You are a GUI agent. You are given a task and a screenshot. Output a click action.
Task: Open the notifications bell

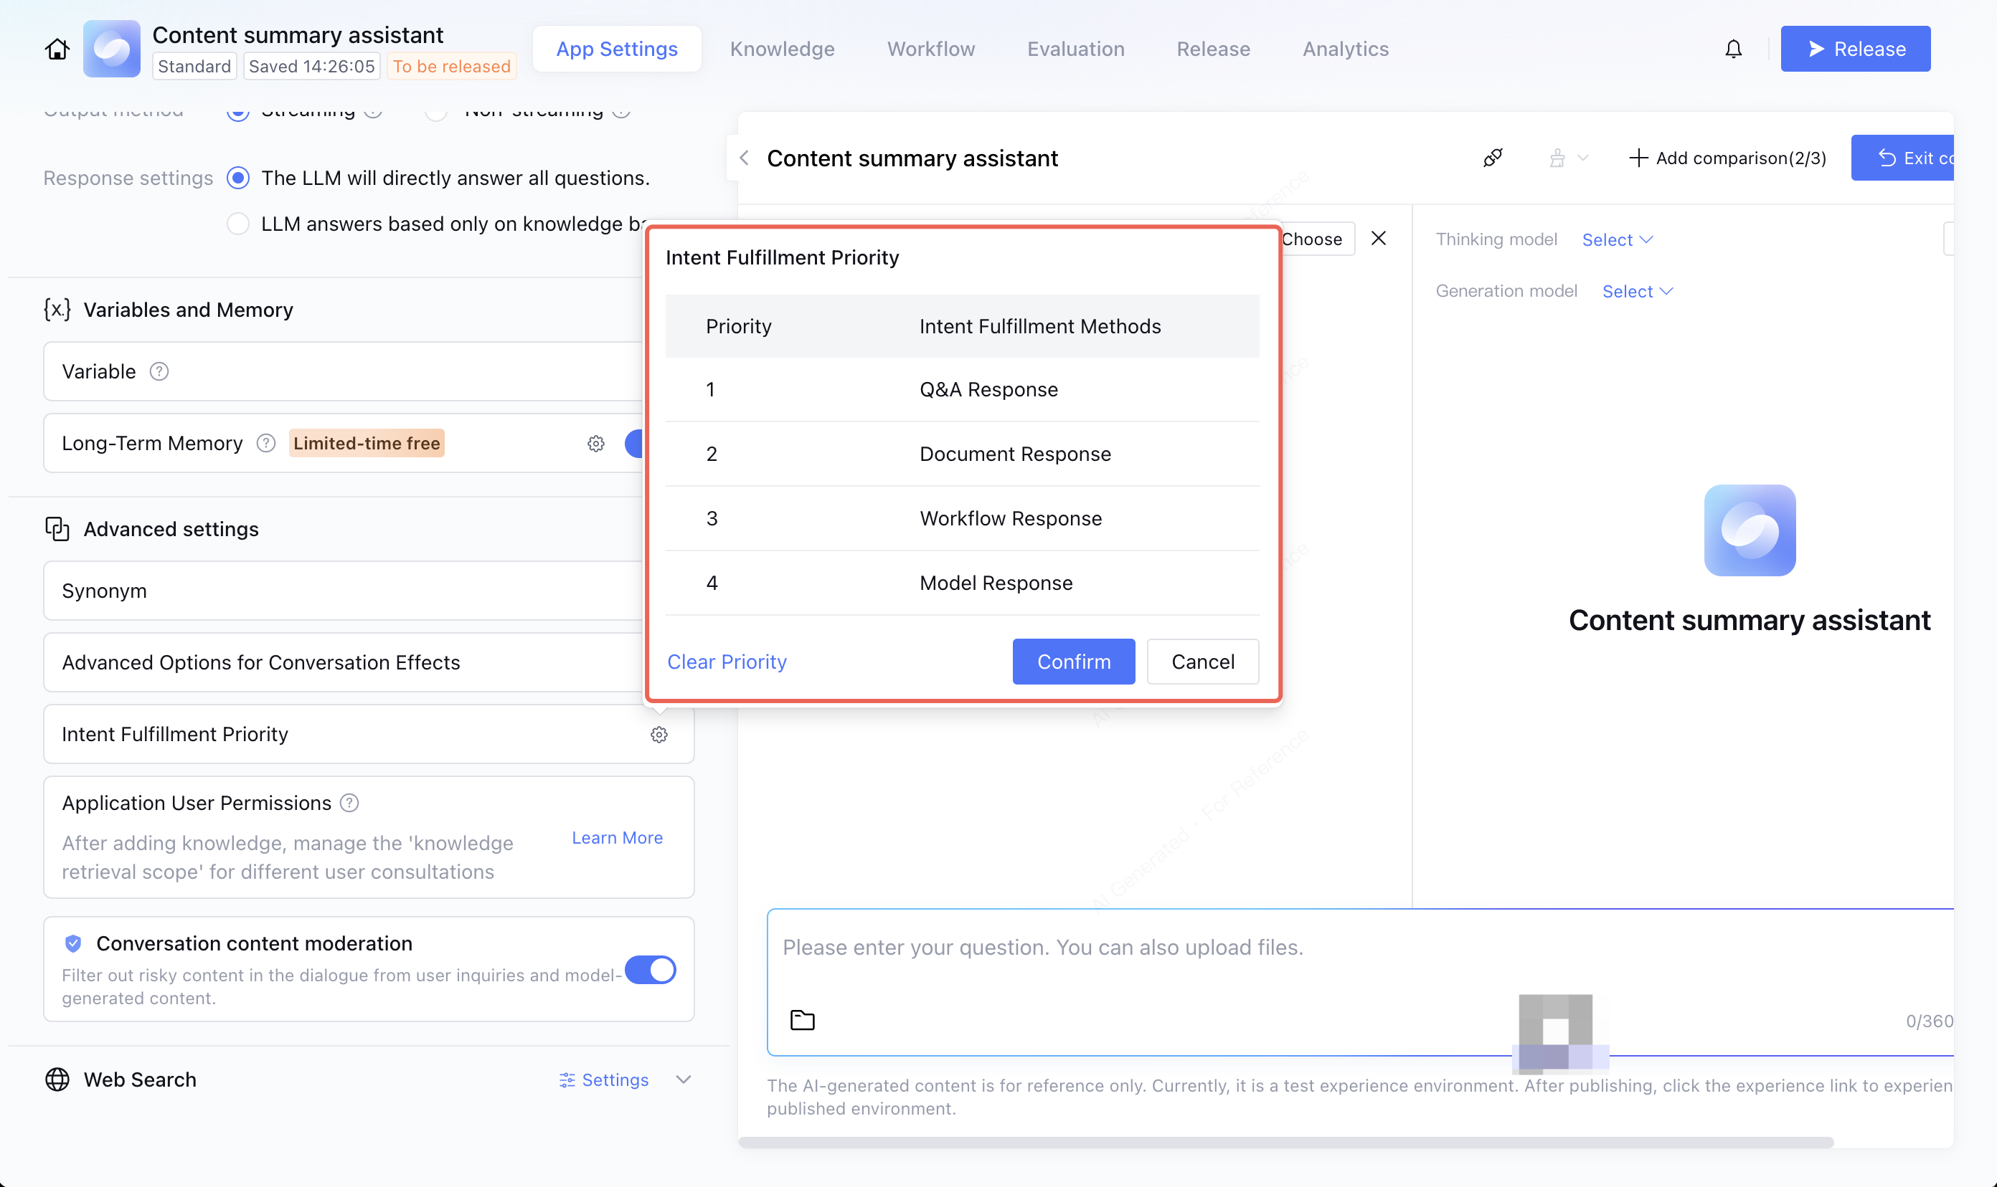[1733, 49]
